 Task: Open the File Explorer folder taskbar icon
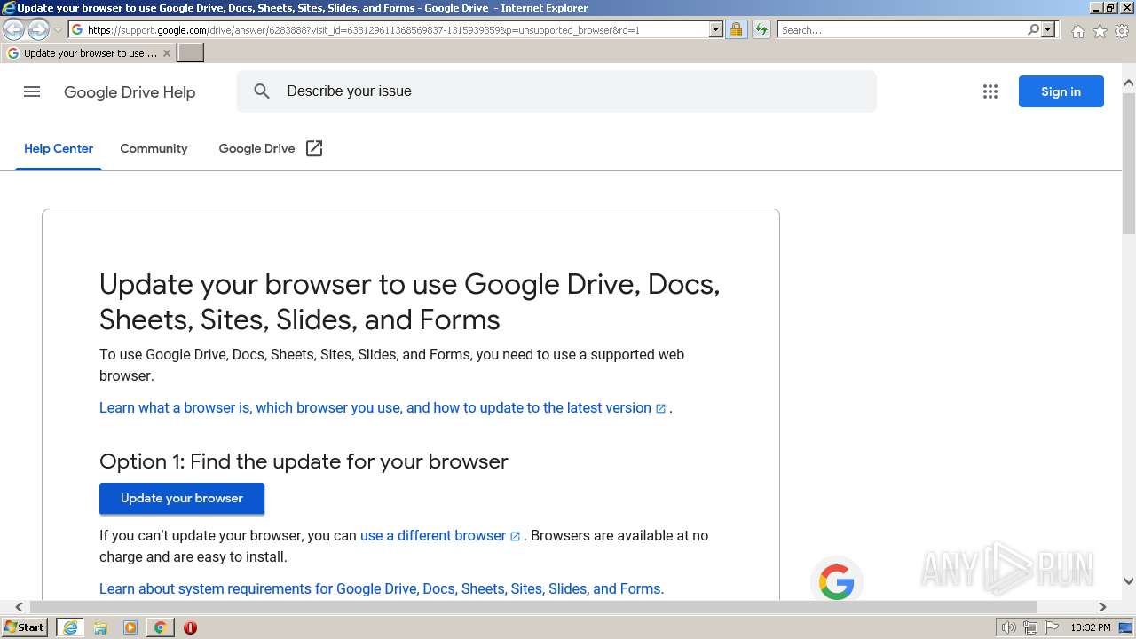pyautogui.click(x=100, y=627)
